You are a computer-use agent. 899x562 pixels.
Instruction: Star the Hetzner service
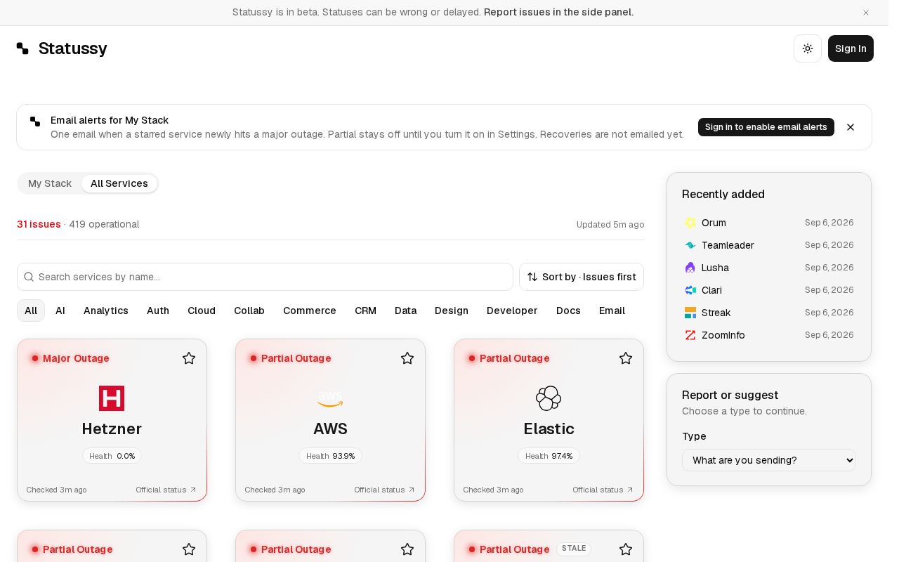189,358
